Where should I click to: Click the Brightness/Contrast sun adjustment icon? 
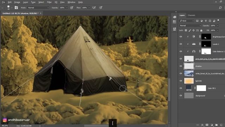(194, 37)
